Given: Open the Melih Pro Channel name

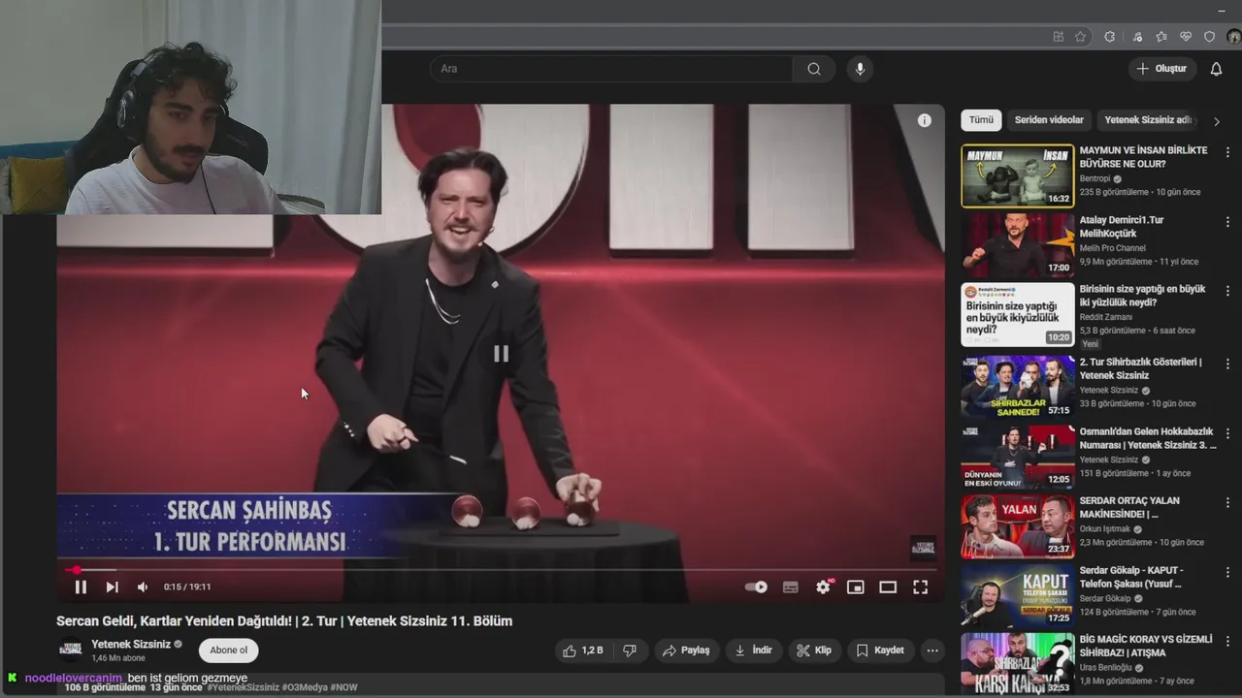Looking at the screenshot, I should pyautogui.click(x=1112, y=248).
